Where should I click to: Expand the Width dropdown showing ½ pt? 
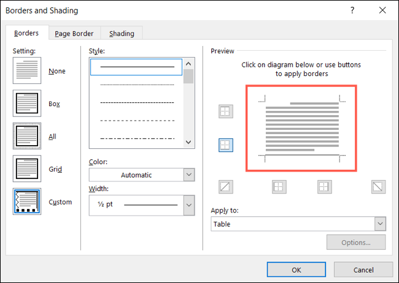pyautogui.click(x=141, y=205)
